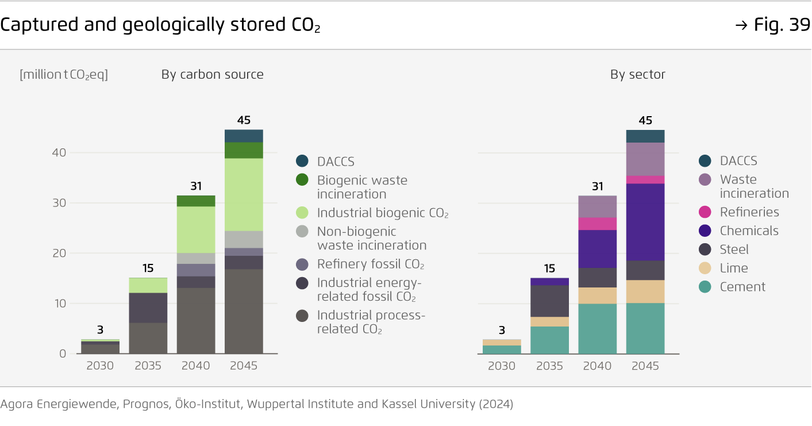
Task: Click the teal Cement segment in 2040 sector bar
Action: tap(598, 328)
